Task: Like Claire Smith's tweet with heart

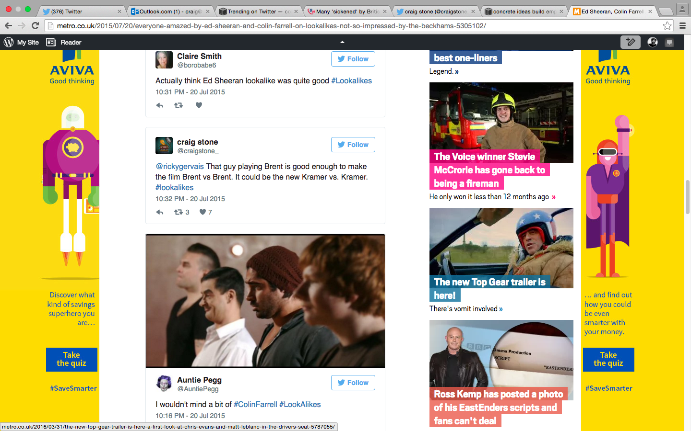Action: pos(199,105)
